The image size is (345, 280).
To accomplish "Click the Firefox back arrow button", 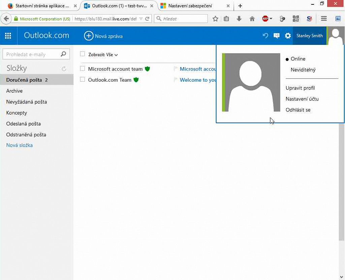I will coord(6,19).
